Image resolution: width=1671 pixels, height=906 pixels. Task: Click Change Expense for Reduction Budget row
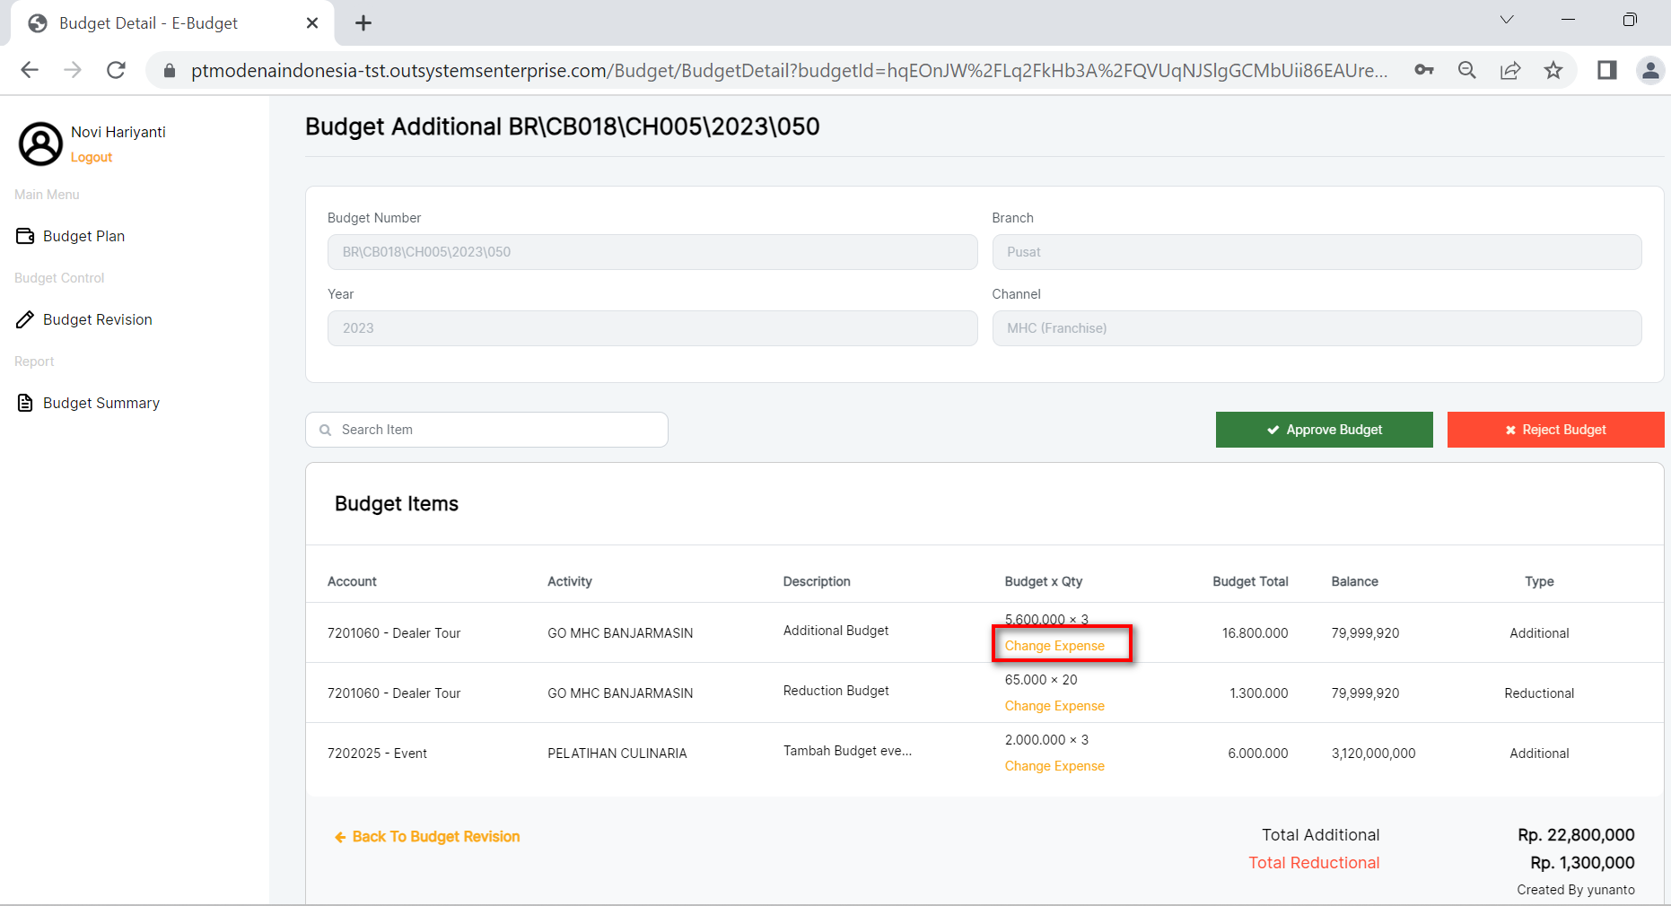(x=1054, y=706)
